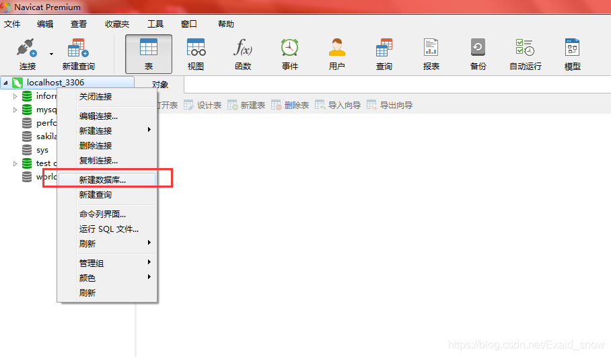Choose 新建数据库... from context menu
Screen dimensions: 611x357
pyautogui.click(x=107, y=180)
